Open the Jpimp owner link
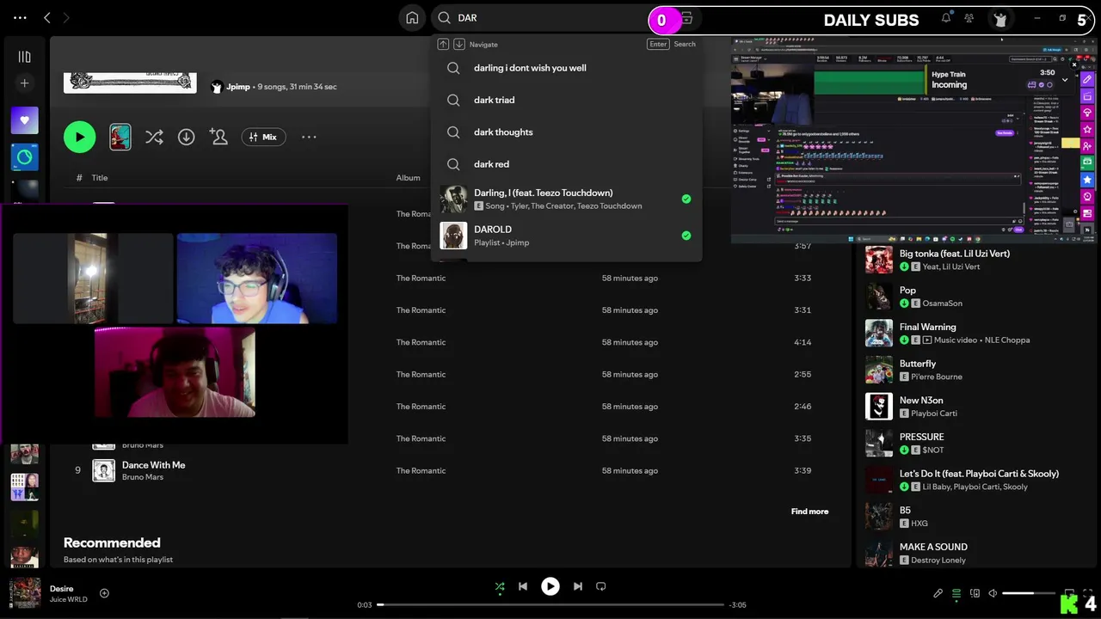1101x619 pixels. coord(238,87)
